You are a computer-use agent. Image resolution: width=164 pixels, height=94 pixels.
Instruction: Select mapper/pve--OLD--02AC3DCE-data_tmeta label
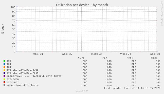point(34,76)
